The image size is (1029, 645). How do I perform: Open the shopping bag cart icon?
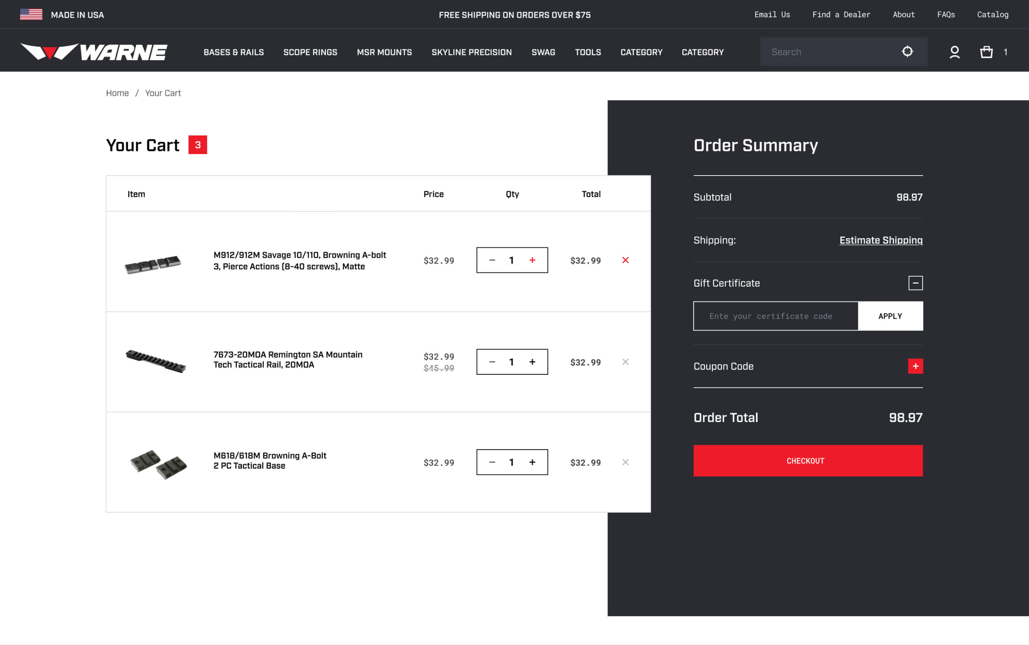[x=986, y=52]
